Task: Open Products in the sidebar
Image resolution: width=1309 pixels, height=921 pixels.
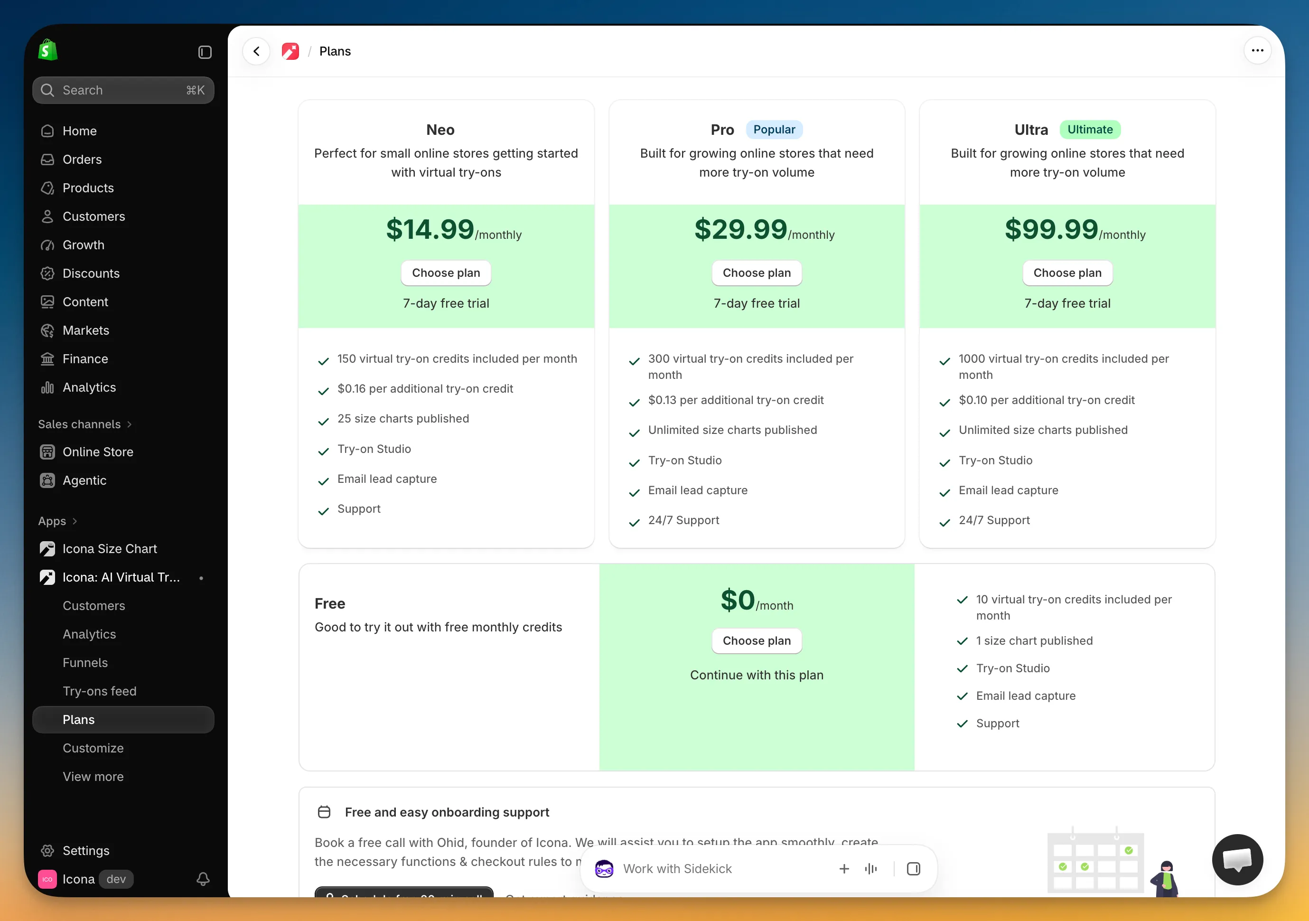Action: [123, 188]
